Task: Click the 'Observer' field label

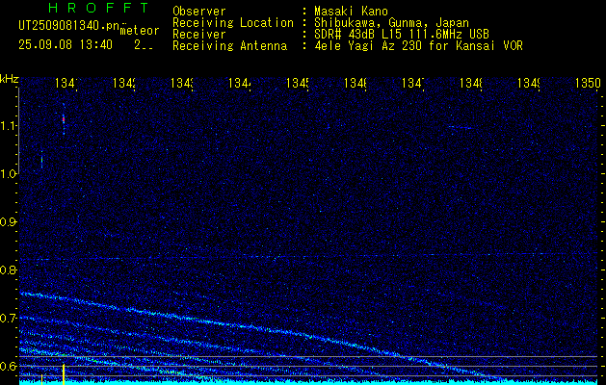Action: 199,11
